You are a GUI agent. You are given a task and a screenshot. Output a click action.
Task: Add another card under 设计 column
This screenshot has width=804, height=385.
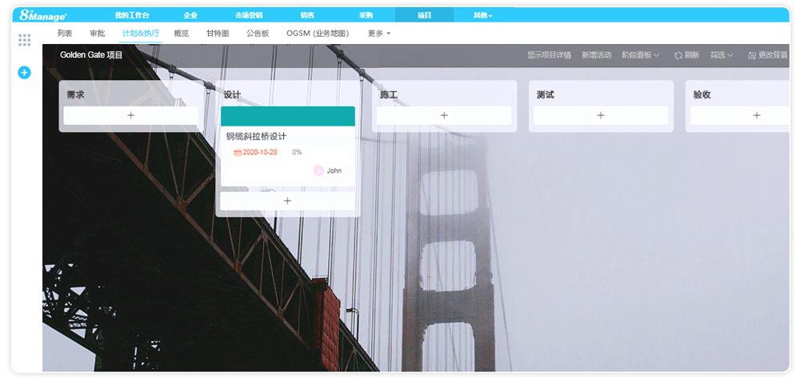click(x=287, y=201)
